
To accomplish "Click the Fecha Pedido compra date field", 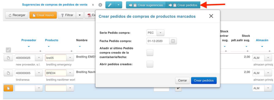I will pos(158,41).
